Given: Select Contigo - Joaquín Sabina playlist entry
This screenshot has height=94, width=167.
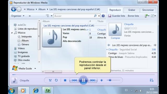Looking at the screenshot, I should click(132, 53).
